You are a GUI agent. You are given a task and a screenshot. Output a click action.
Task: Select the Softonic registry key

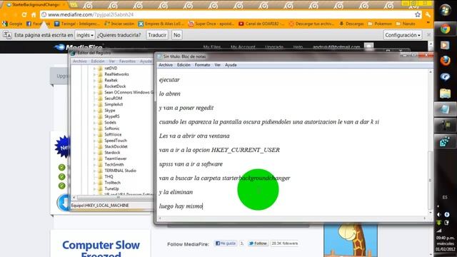coord(112,128)
